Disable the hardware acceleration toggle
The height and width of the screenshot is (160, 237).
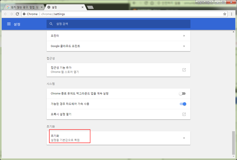[x=183, y=104]
